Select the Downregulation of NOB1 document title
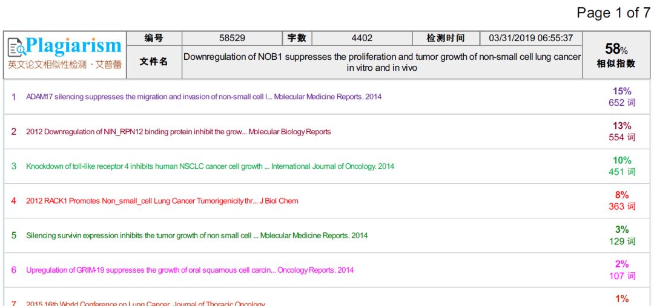 382,62
